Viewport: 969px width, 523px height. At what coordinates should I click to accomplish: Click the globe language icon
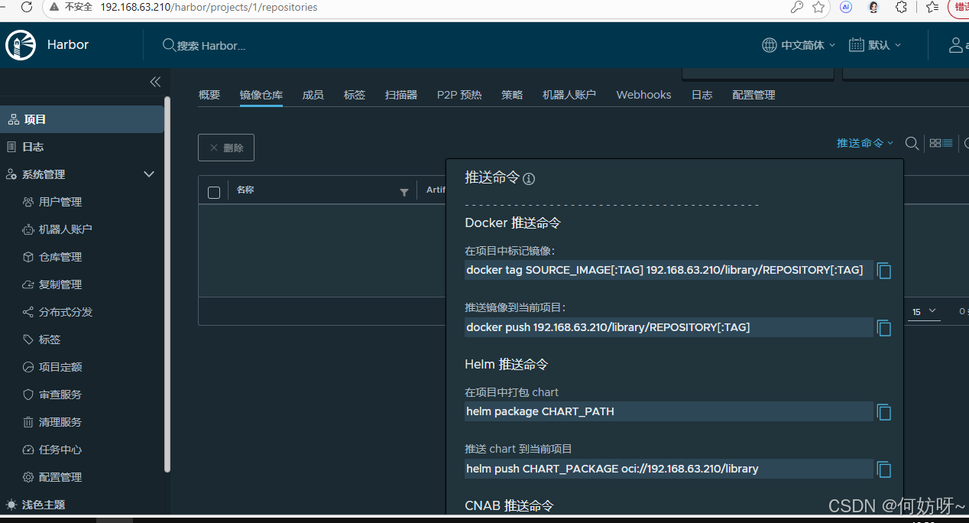(x=770, y=45)
